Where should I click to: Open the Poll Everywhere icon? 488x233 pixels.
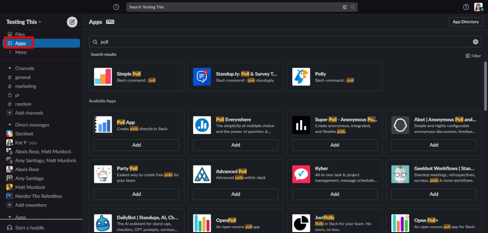click(x=202, y=125)
